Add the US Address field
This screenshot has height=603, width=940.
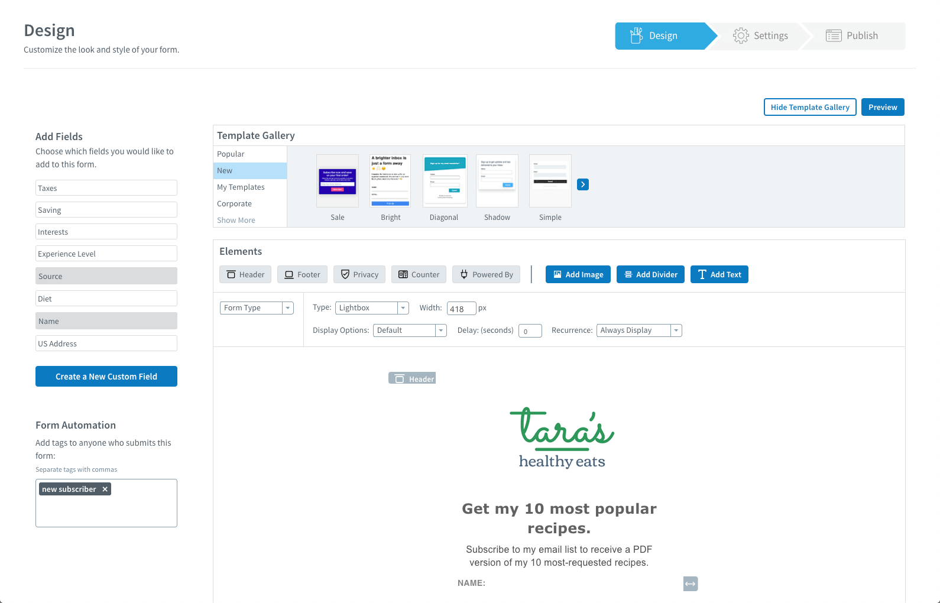click(x=106, y=343)
